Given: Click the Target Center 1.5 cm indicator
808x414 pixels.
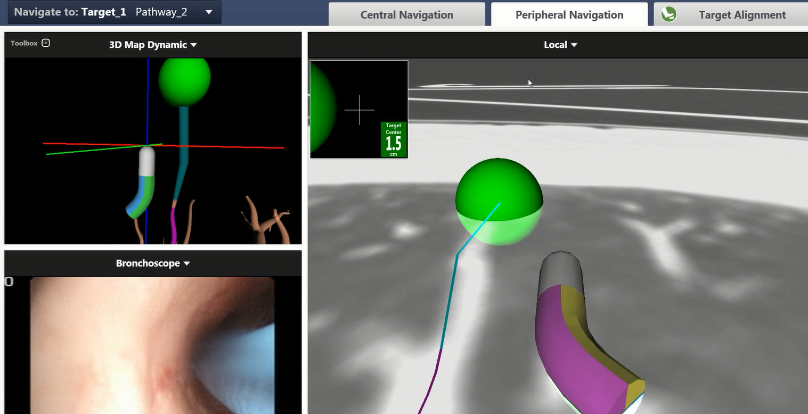Looking at the screenshot, I should 394,139.
